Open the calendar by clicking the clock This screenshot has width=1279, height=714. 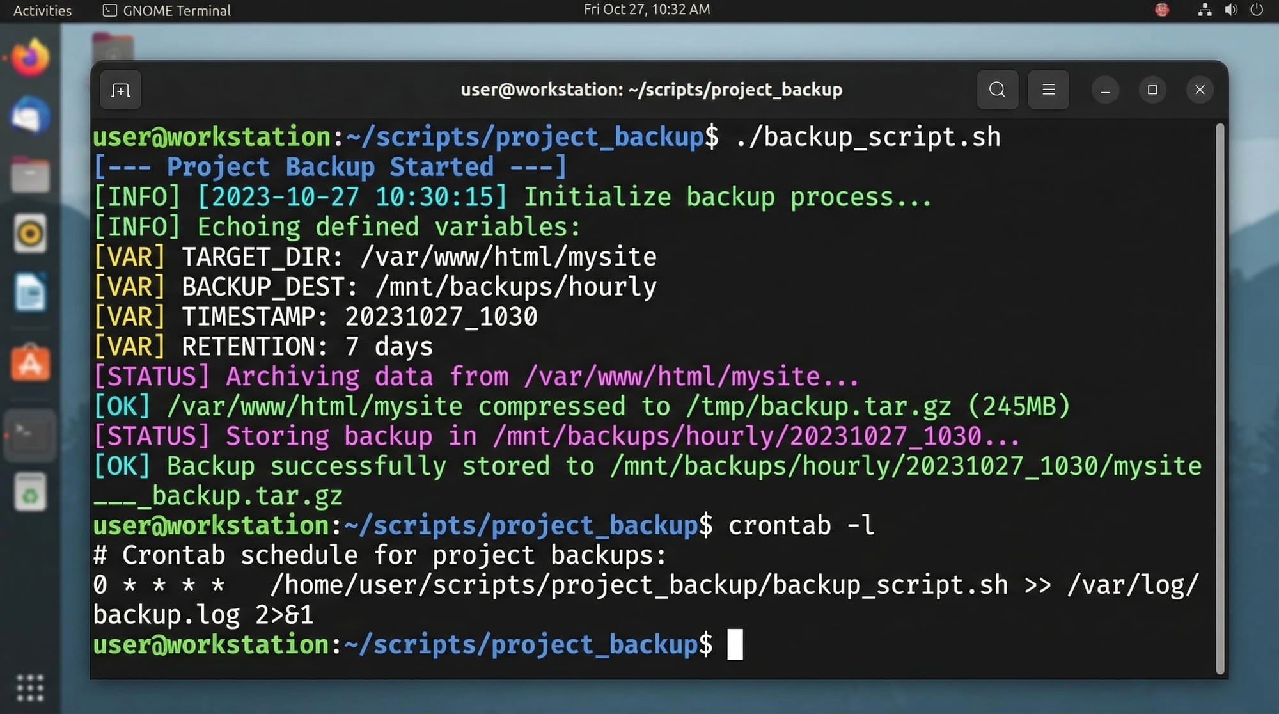click(x=645, y=9)
